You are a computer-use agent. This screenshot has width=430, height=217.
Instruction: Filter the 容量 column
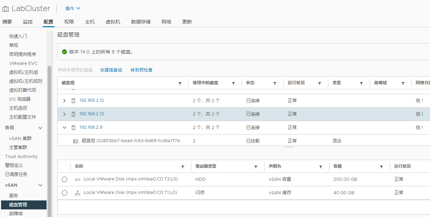pyautogui.click(x=381, y=167)
